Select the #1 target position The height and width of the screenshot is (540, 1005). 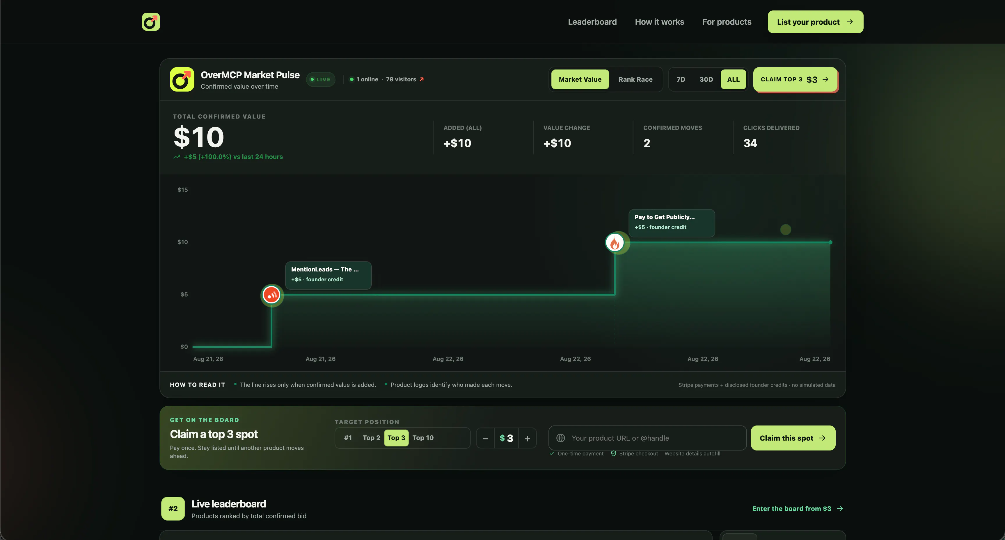click(x=348, y=437)
